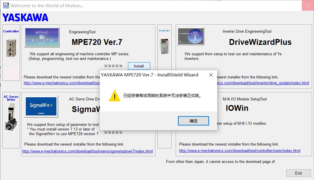
Task: Open the IOWin controller download link
Action: (240, 150)
